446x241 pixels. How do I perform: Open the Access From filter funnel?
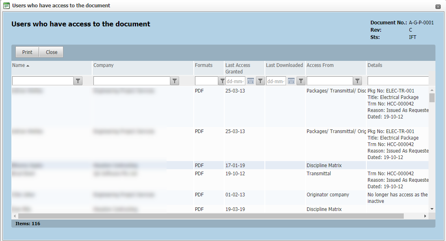tap(357, 81)
